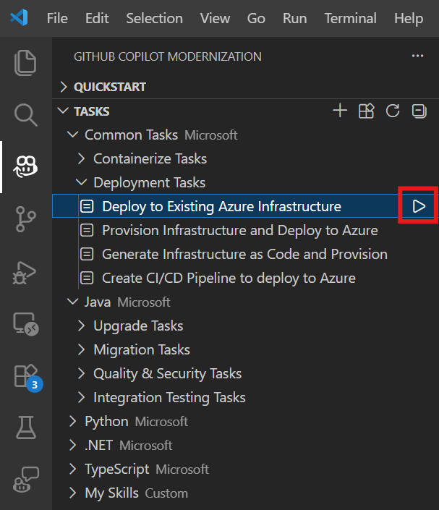This screenshot has width=439, height=510.
Task: Collapse the Java group
Action: [72, 302]
